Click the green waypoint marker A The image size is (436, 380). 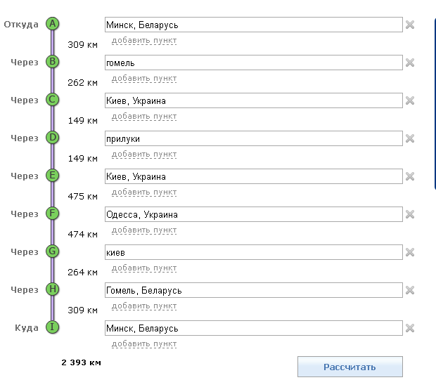[52, 24]
